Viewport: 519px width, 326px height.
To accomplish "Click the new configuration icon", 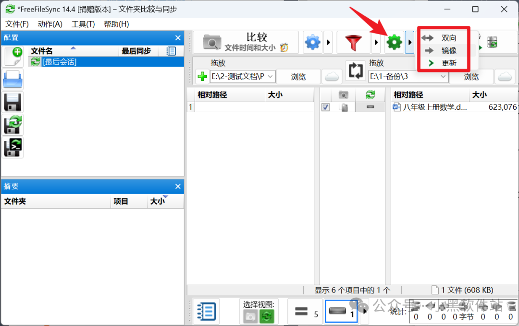I will tap(12, 57).
